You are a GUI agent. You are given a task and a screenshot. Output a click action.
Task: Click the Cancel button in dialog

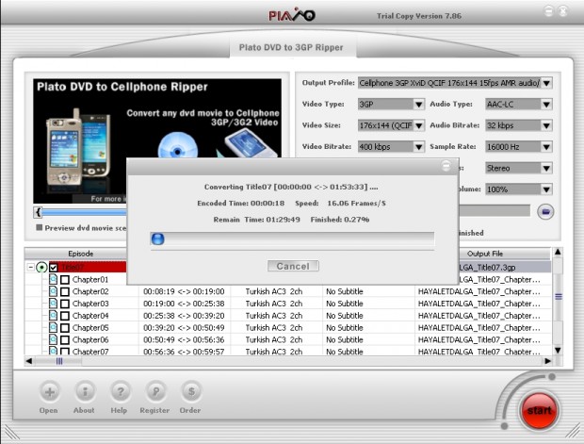click(293, 266)
